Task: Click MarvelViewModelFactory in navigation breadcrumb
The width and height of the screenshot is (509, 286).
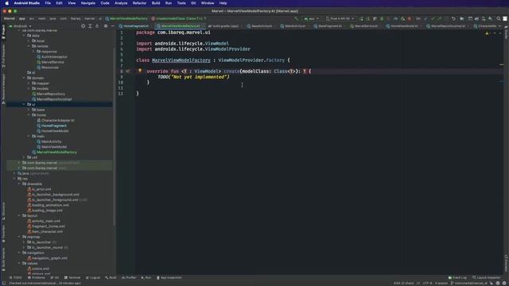Action: [126, 18]
